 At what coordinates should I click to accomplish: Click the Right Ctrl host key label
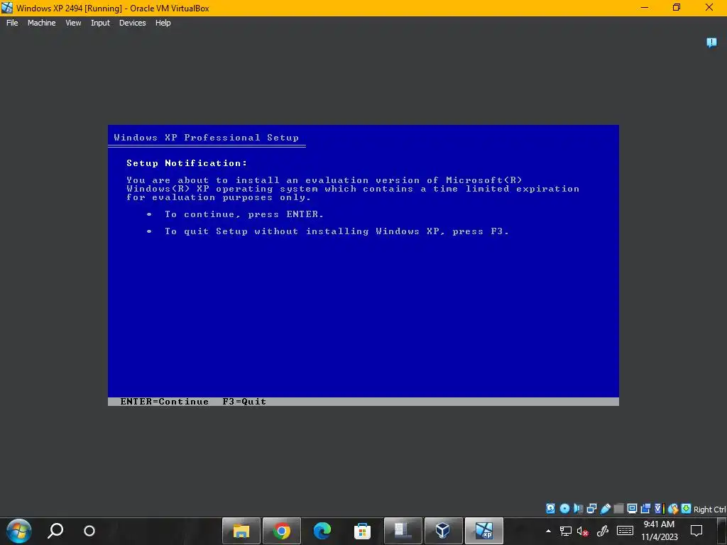click(x=710, y=510)
